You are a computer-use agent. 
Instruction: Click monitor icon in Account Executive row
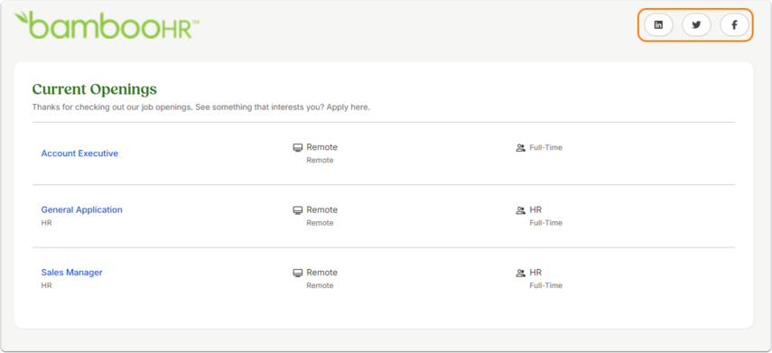pyautogui.click(x=297, y=148)
